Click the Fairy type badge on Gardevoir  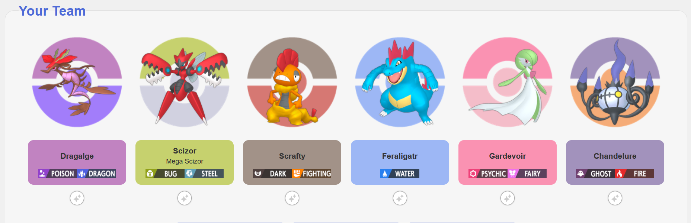tap(527, 174)
